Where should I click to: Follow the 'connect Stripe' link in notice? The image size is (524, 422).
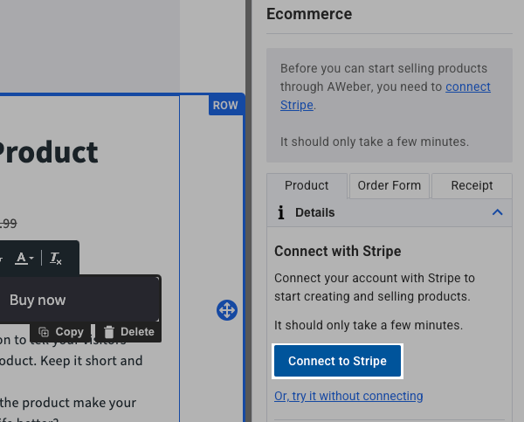click(467, 87)
